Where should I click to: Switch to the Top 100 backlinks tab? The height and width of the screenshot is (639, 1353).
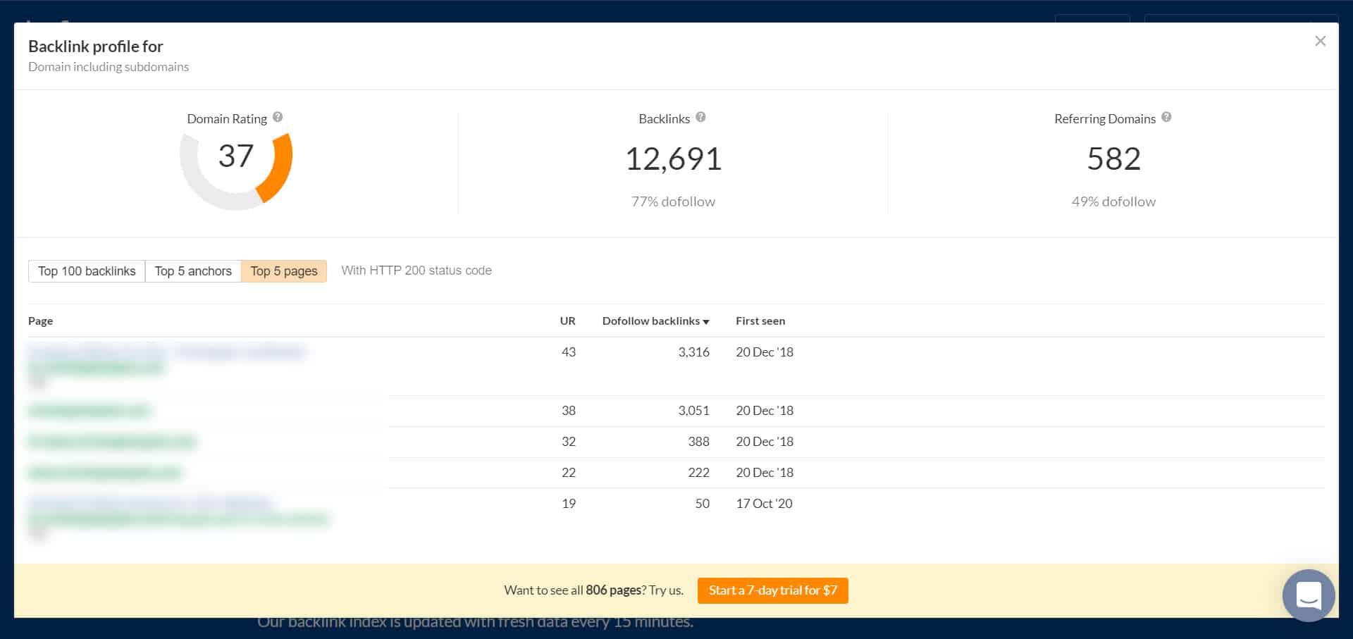tap(87, 271)
